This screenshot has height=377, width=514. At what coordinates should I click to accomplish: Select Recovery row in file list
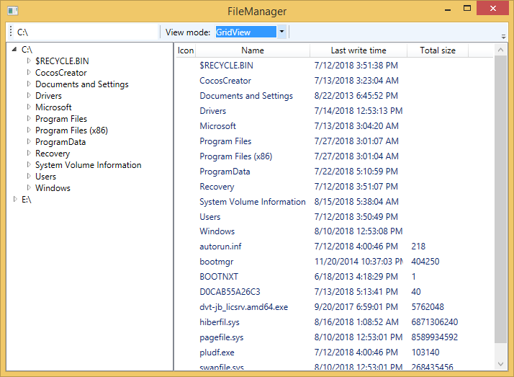[x=334, y=187]
